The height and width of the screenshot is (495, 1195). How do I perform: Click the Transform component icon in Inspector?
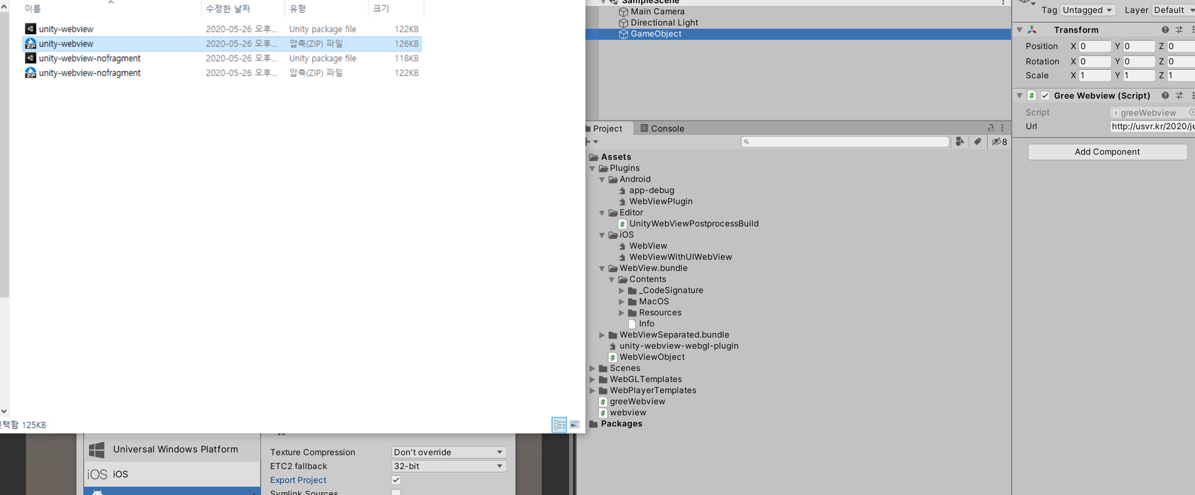click(x=1032, y=30)
